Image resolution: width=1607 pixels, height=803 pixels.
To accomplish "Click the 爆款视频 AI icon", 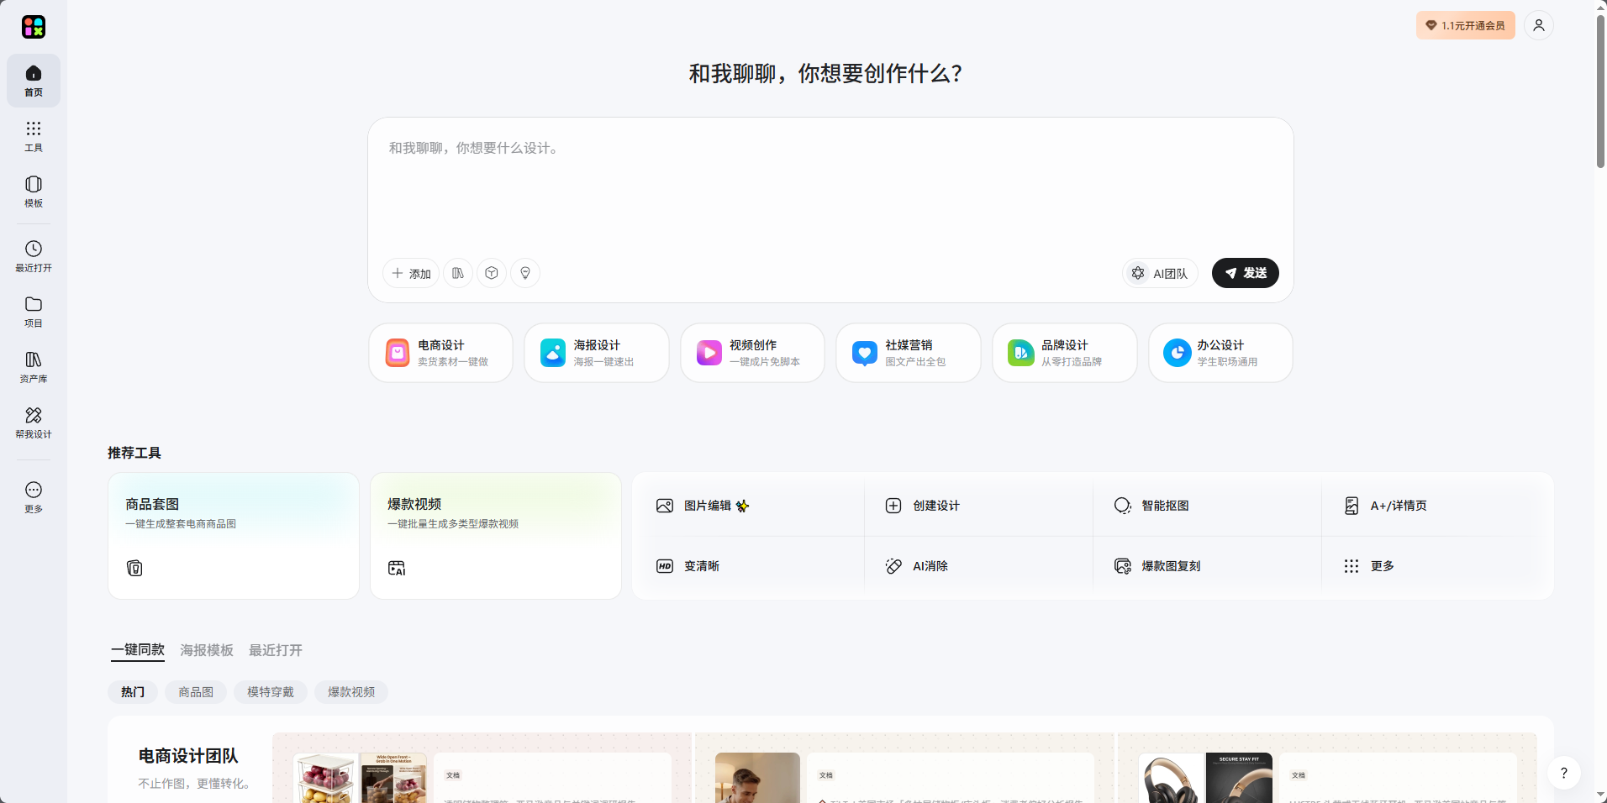I will point(397,569).
